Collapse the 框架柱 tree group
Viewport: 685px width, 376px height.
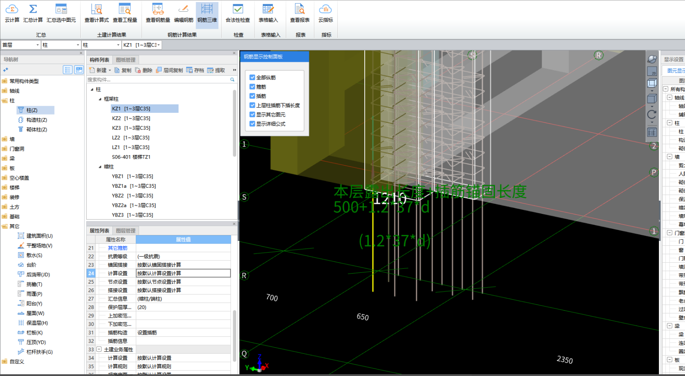pos(100,99)
